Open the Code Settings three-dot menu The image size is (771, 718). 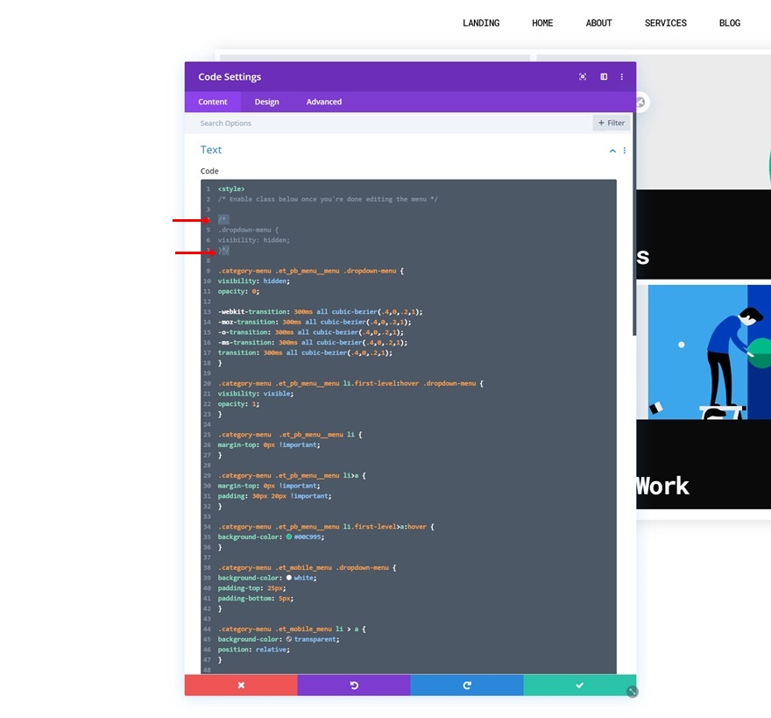click(x=622, y=77)
